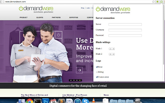Viewport: 165px width, 103px height.
Task: Open Google Chrome from the dock
Action: pos(30,101)
